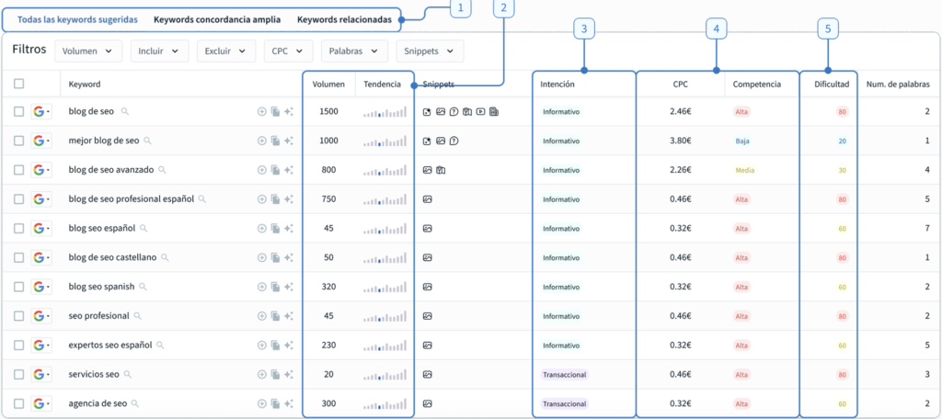Click sparkle AI icon for 'blog de seo avanzado'
942x419 pixels.
[x=289, y=170]
